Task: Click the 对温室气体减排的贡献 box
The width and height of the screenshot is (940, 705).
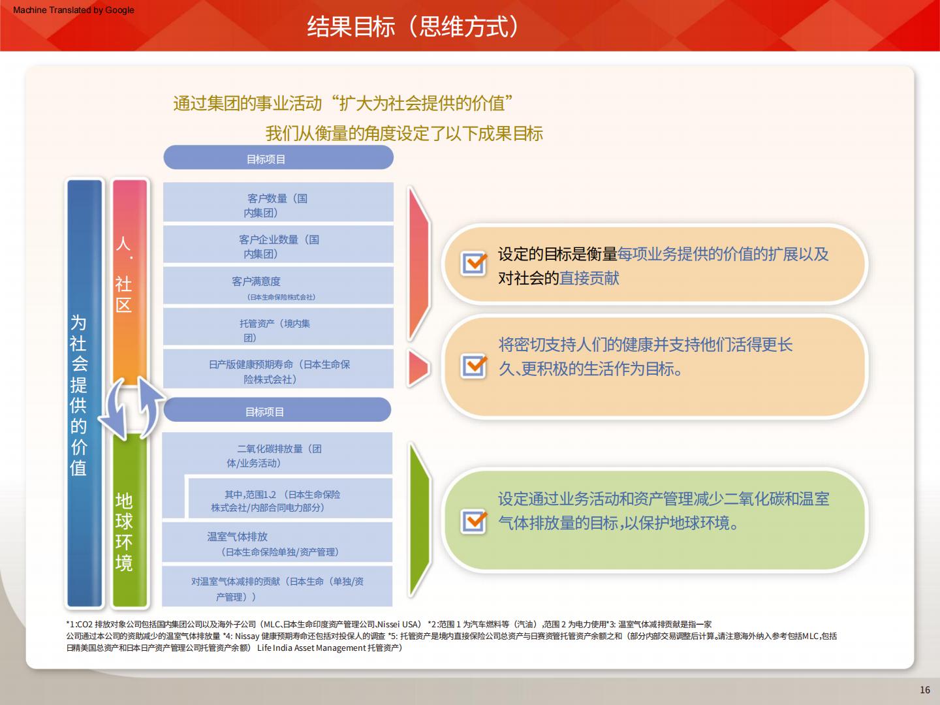Action: (x=277, y=587)
